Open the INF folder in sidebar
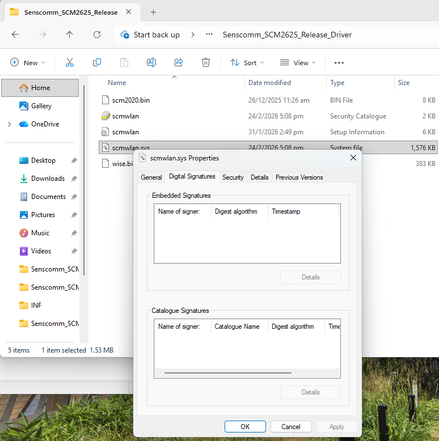This screenshot has height=441, width=439. 36,306
